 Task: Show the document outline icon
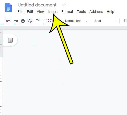point(10,40)
